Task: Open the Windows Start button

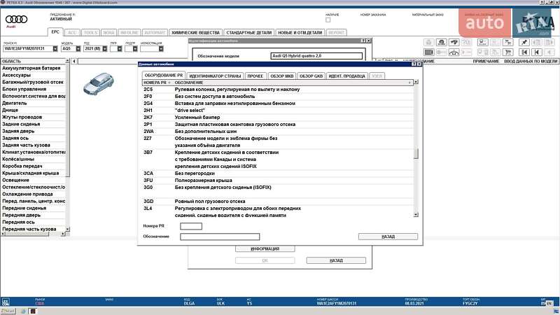Action: coord(5,310)
